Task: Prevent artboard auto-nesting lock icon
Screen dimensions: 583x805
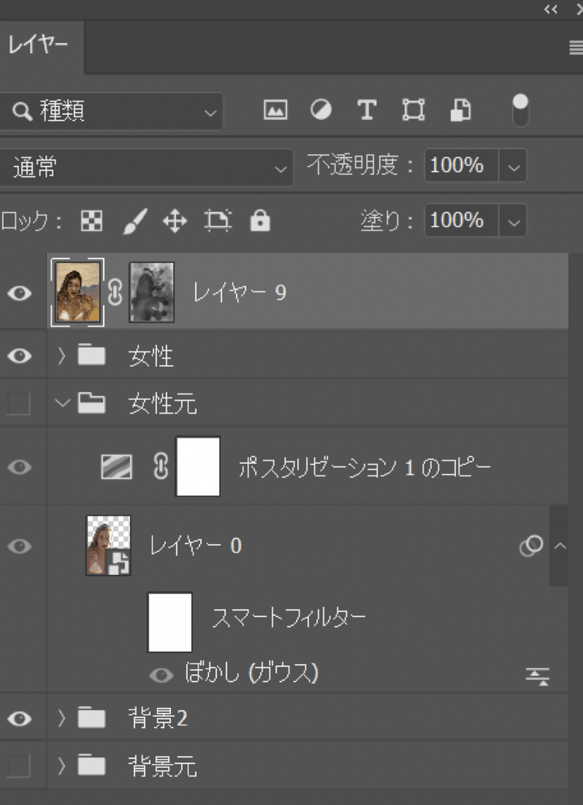Action: (x=218, y=222)
